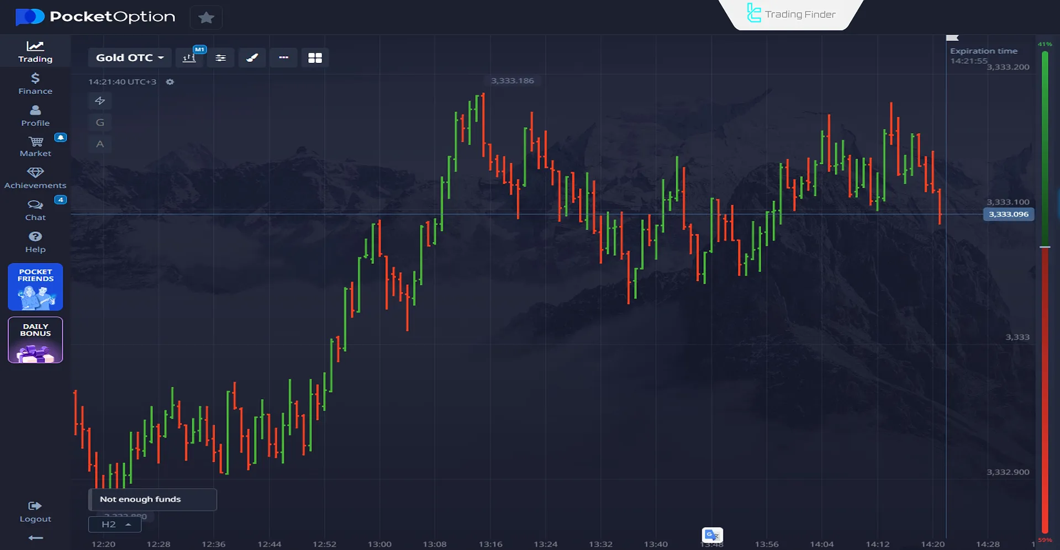1060x550 pixels.
Task: Open the Finance menu
Action: tap(35, 83)
